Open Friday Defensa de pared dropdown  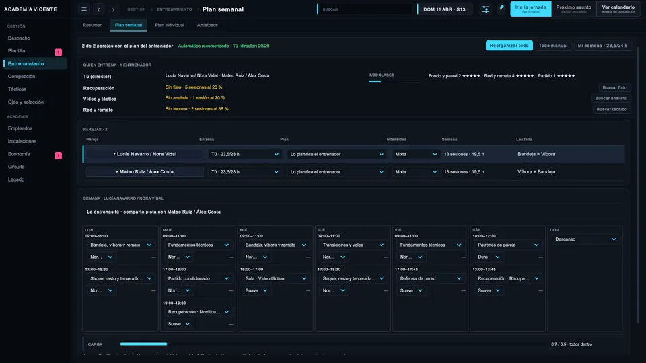(x=431, y=278)
